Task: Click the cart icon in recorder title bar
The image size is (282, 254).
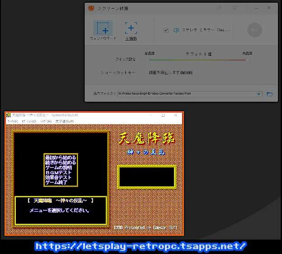Action: (234, 8)
